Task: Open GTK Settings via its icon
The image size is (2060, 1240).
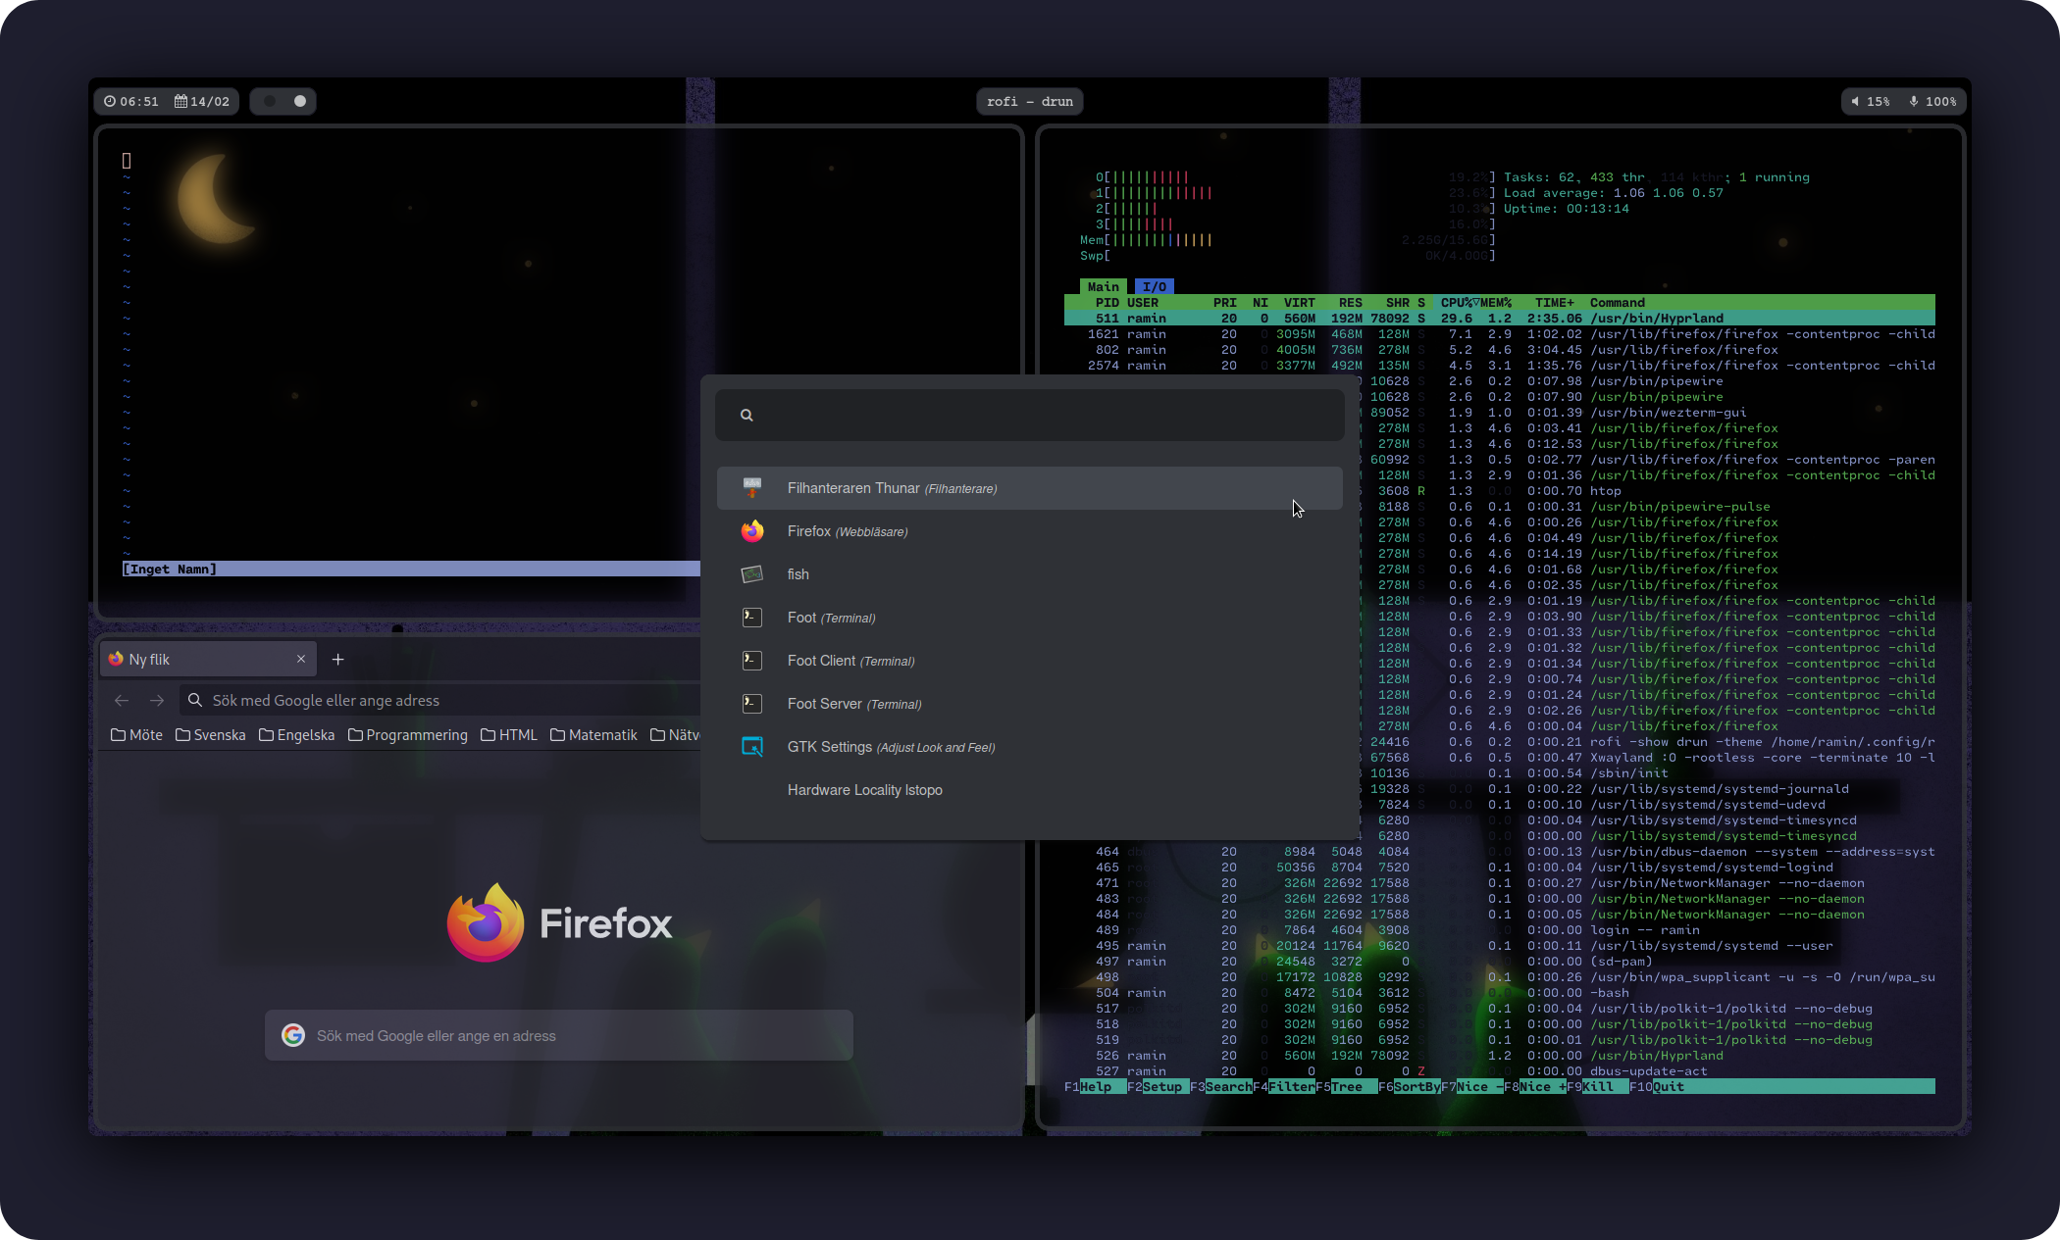Action: [x=751, y=746]
